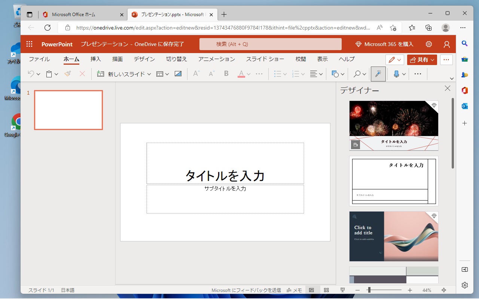Image resolution: width=479 pixels, height=299 pixels.
Task: Switch to the 挿入 tab
Action: coord(96,59)
